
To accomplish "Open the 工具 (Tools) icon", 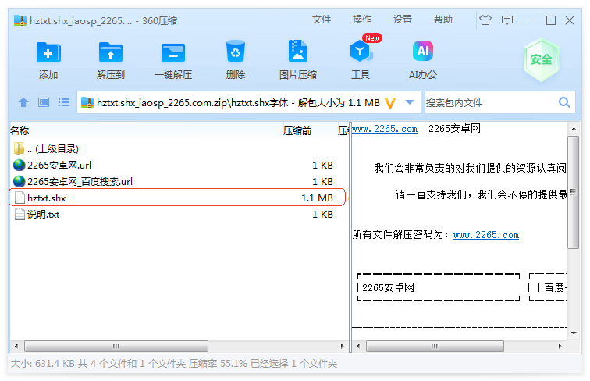I will pos(361,52).
